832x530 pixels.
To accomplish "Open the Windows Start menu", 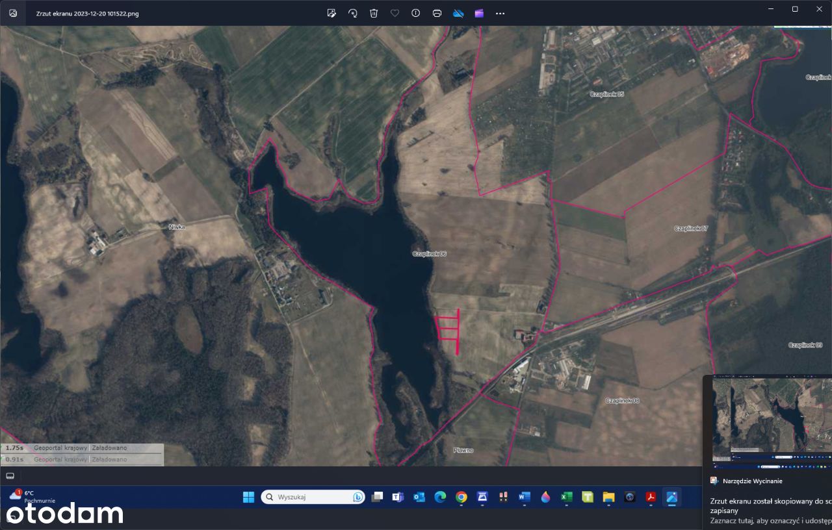I will [248, 497].
